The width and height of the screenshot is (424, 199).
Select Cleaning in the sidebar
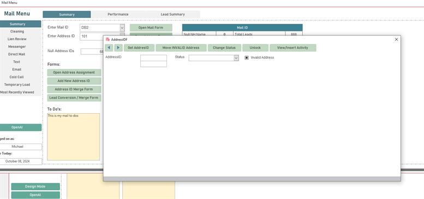coord(17,32)
